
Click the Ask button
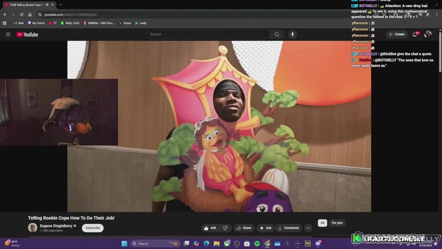pos(266,228)
